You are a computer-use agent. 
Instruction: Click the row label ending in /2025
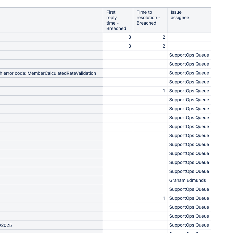(x=6, y=225)
